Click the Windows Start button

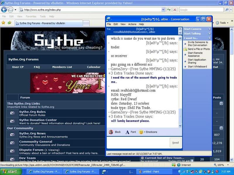click(11, 171)
